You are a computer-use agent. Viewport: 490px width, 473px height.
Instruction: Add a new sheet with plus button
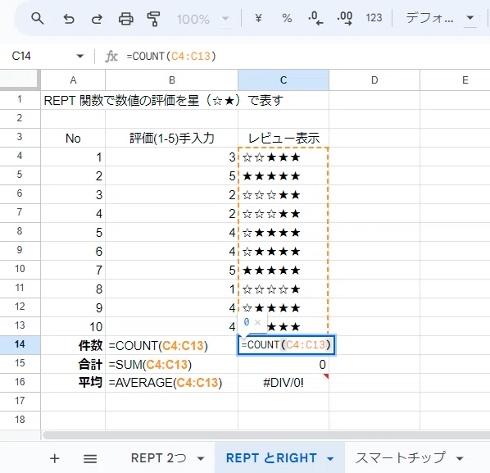pyautogui.click(x=55, y=458)
